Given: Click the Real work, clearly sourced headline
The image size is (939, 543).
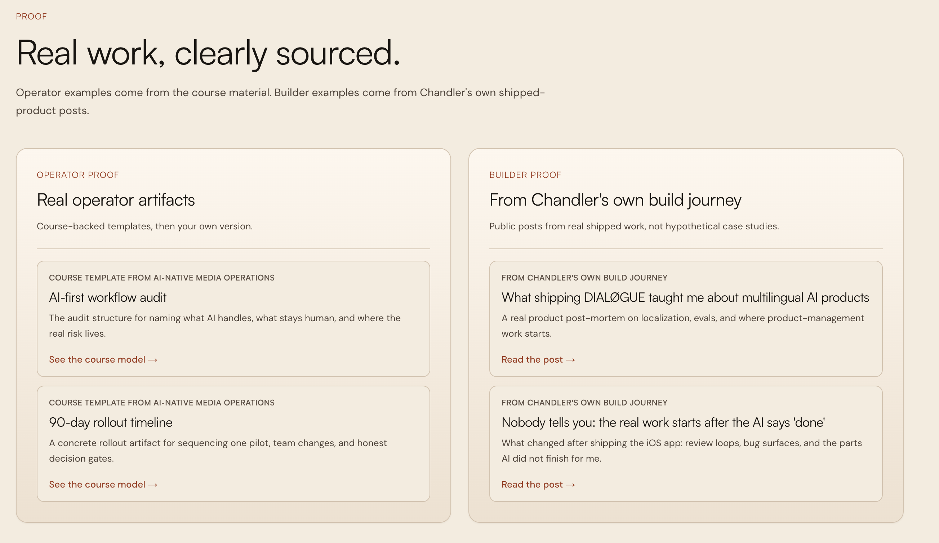Looking at the screenshot, I should (208, 53).
